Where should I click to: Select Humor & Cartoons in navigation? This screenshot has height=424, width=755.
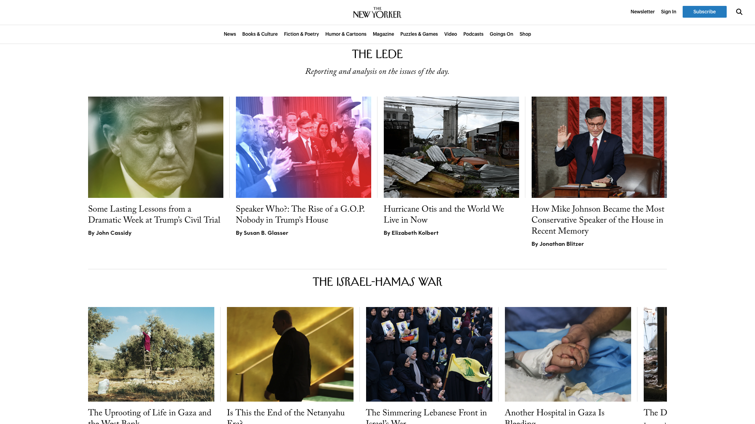pyautogui.click(x=346, y=34)
